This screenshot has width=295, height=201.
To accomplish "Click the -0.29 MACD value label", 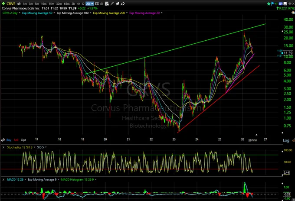I will pyautogui.click(x=287, y=195).
